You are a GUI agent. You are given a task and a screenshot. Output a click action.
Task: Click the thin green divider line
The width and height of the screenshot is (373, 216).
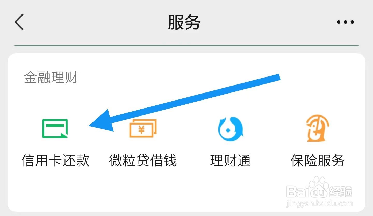pyautogui.click(x=186, y=46)
